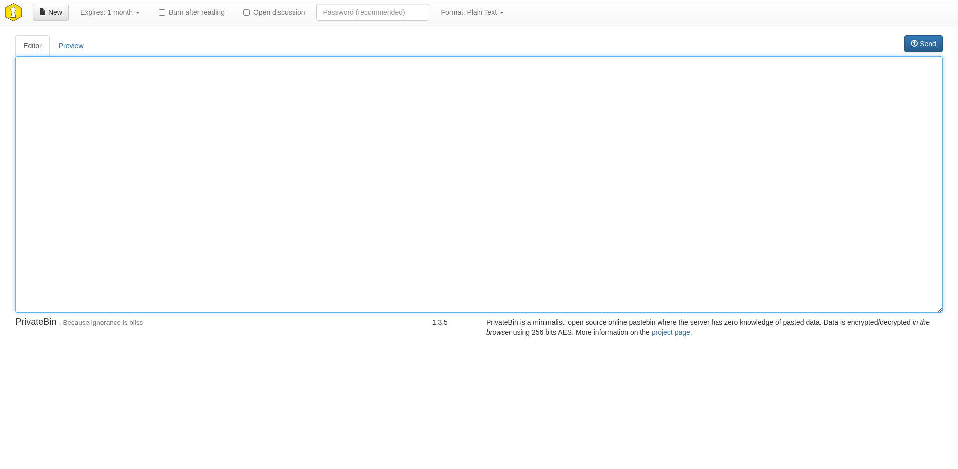This screenshot has width=958, height=469.
Task: Switch to the Preview tab
Action: coord(71,46)
